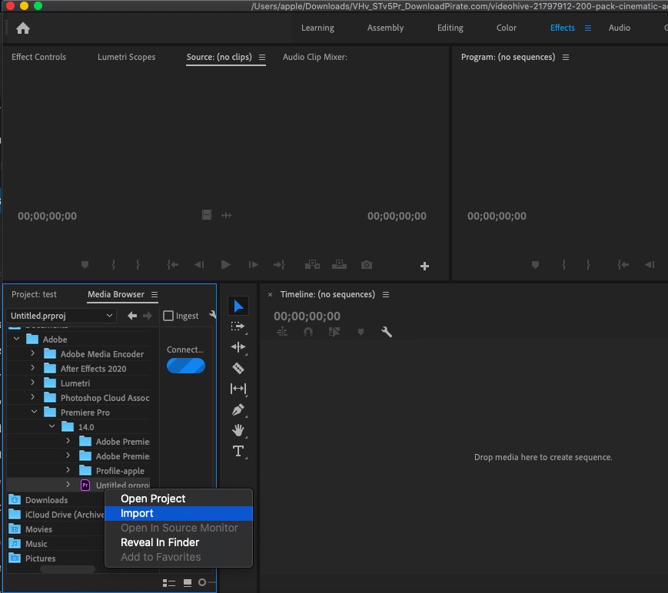Open the Learning workspace

(x=317, y=28)
